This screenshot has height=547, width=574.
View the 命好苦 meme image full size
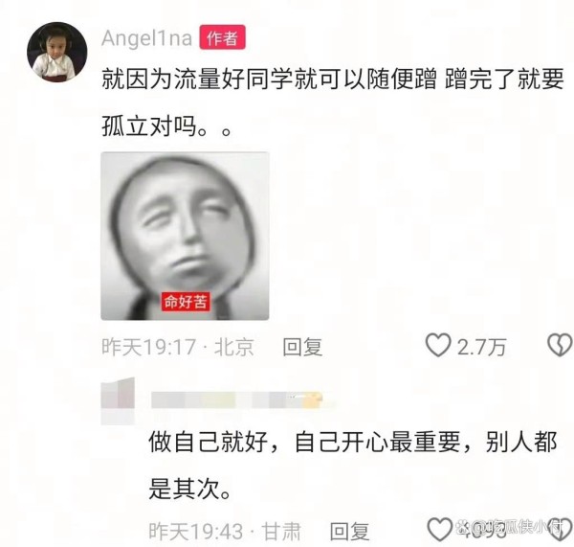(x=185, y=236)
